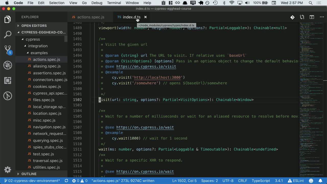This screenshot has height=184, width=327.
Task: Open editor More Actions ellipsis menu
Action: [x=322, y=17]
